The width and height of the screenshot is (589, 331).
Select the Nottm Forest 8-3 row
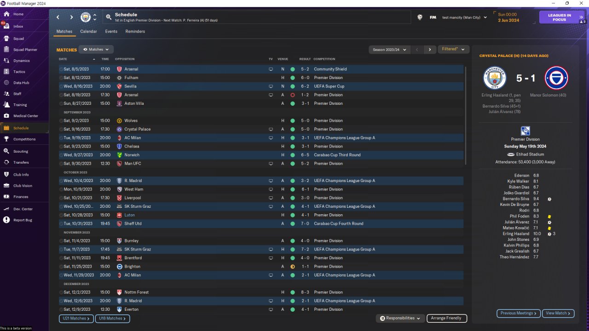(261, 292)
